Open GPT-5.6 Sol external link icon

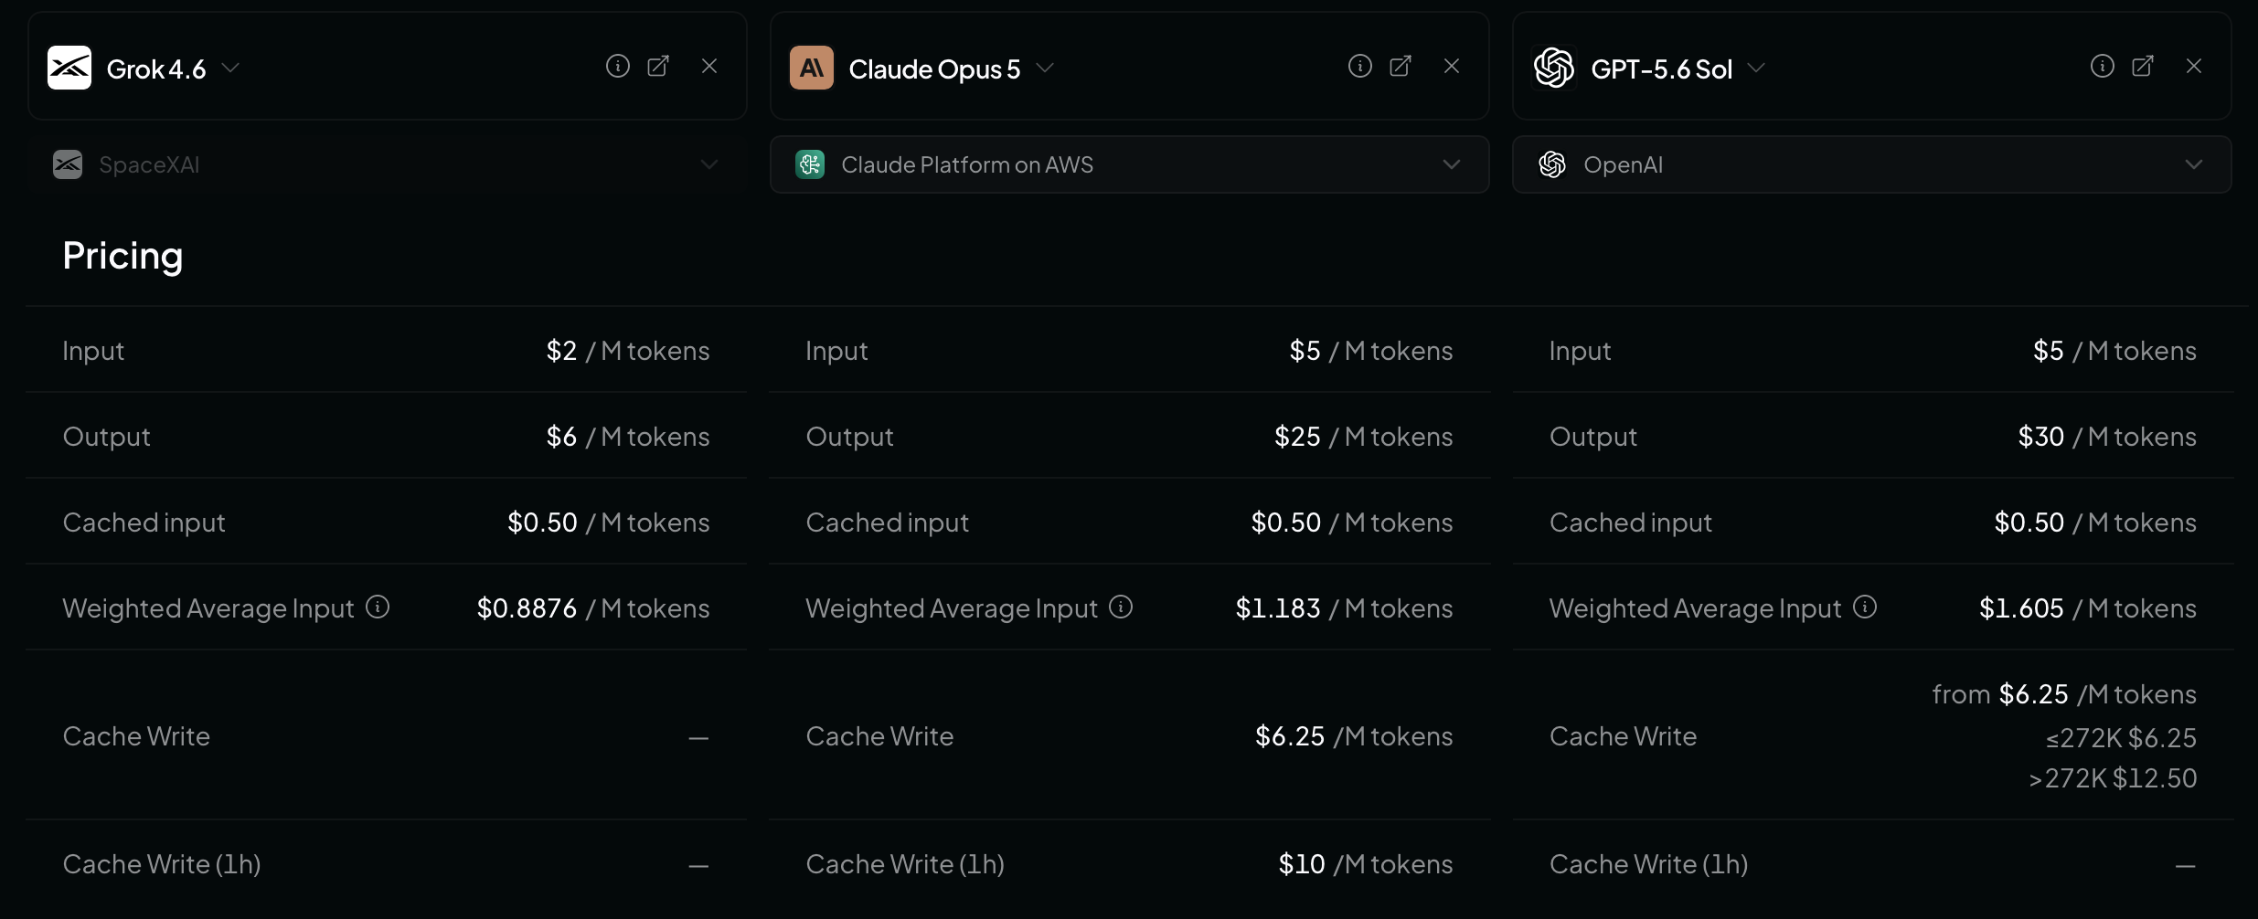(2143, 66)
